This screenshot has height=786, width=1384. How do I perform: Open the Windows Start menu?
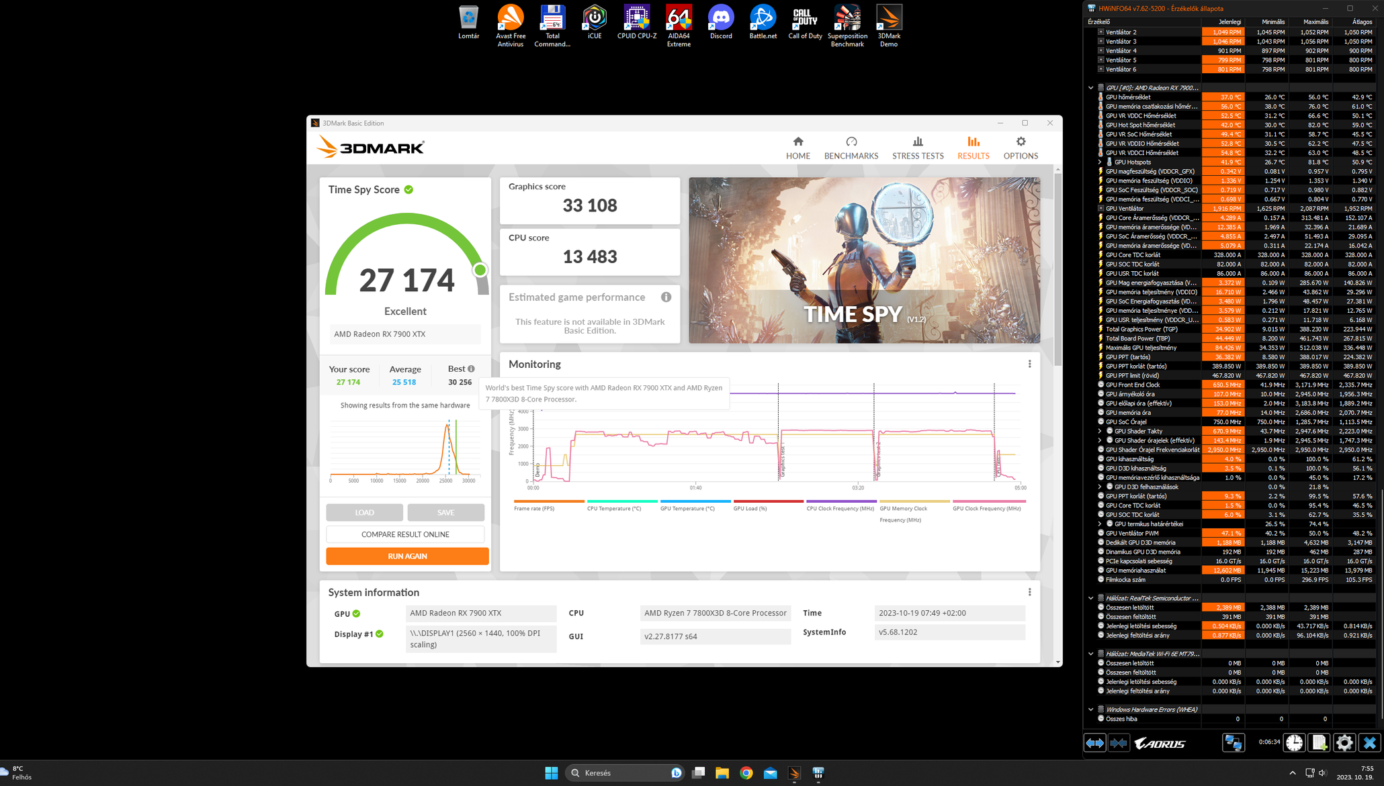(552, 773)
